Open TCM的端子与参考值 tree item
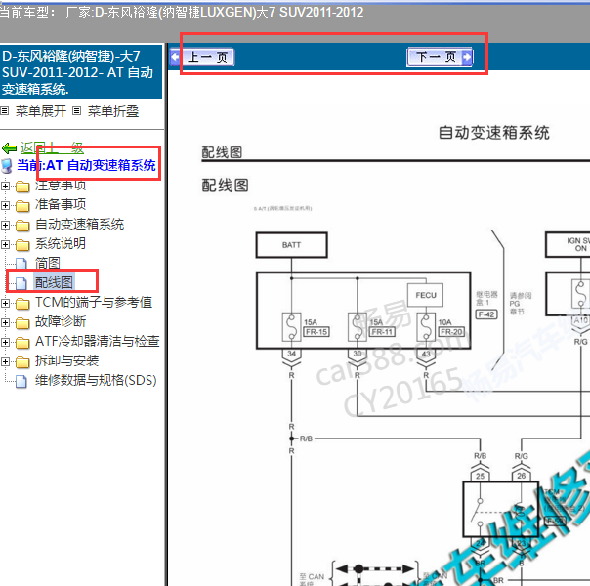 (94, 302)
